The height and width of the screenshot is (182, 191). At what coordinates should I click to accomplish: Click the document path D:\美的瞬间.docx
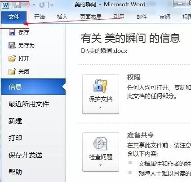pos(104,51)
